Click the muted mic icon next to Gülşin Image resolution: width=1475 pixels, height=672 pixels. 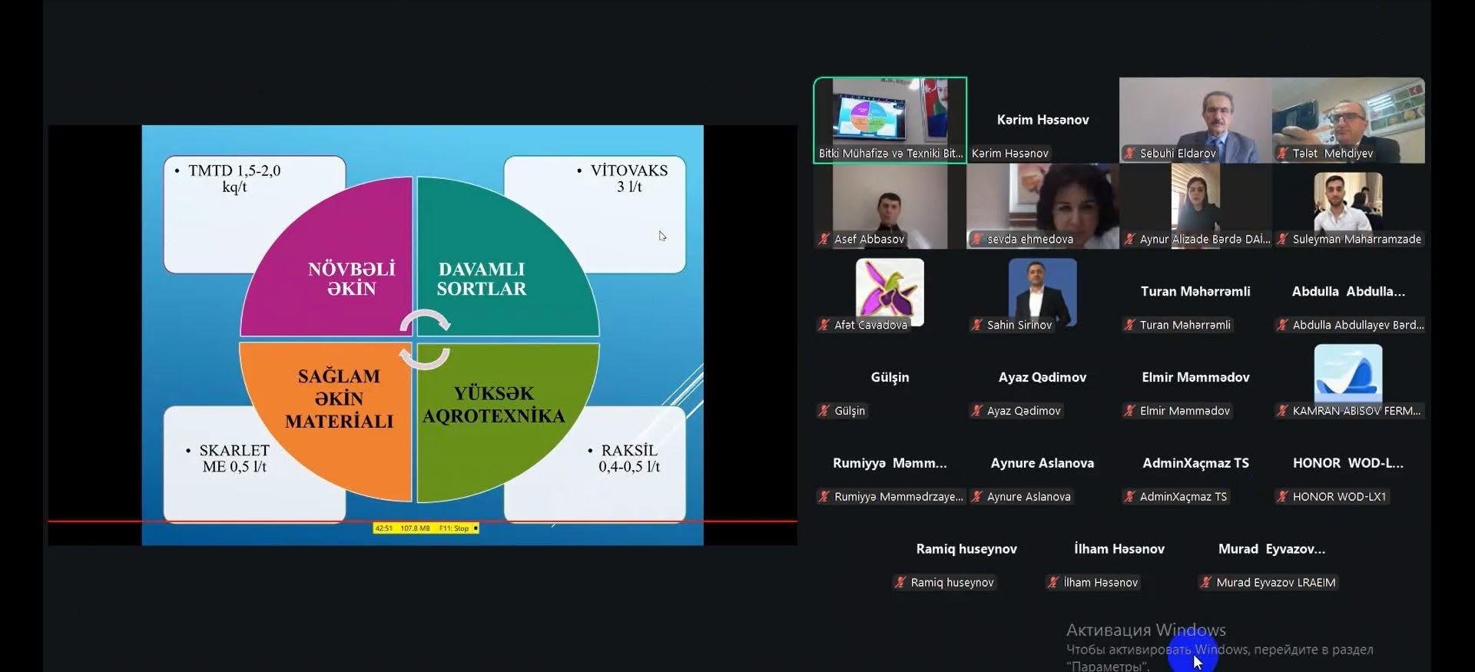pos(824,411)
